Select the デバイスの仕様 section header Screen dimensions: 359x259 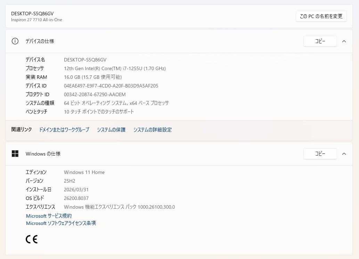tap(179, 41)
